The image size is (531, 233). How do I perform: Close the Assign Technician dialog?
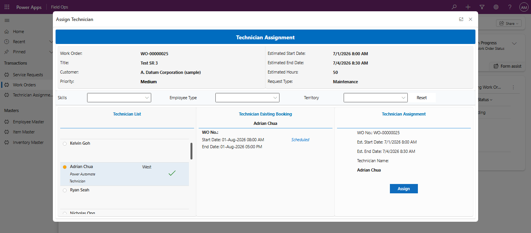[x=470, y=19]
